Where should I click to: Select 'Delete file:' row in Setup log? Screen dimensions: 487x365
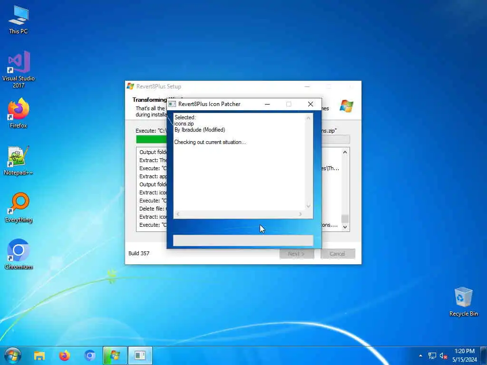tap(153, 209)
